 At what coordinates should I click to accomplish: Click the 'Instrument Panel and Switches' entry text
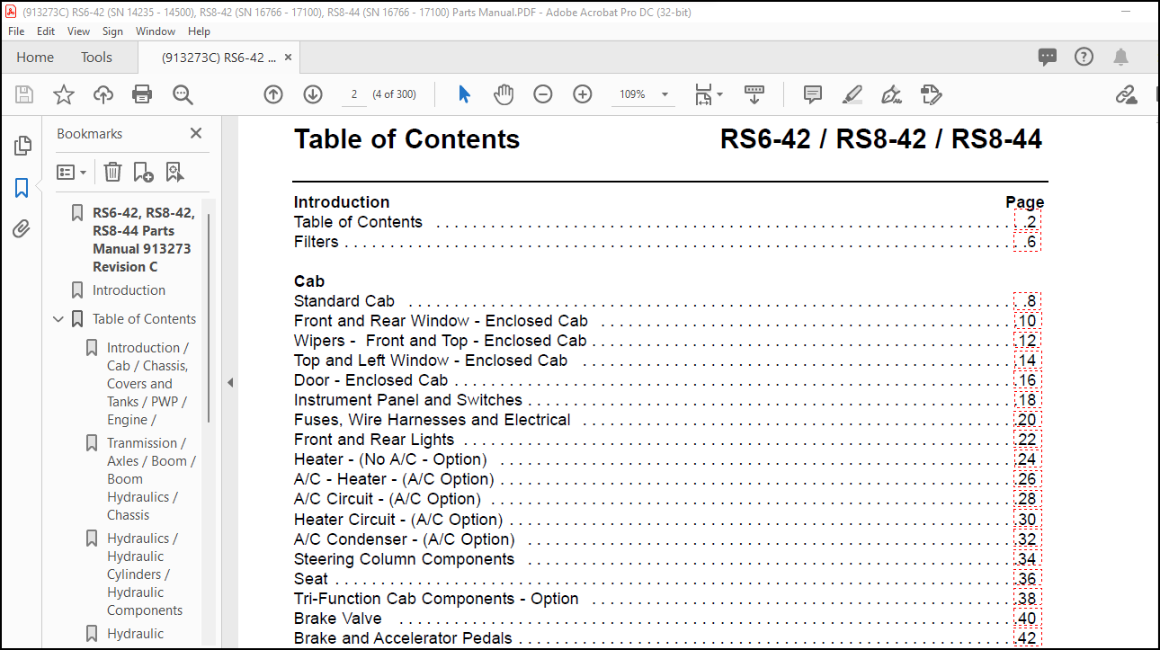(408, 400)
